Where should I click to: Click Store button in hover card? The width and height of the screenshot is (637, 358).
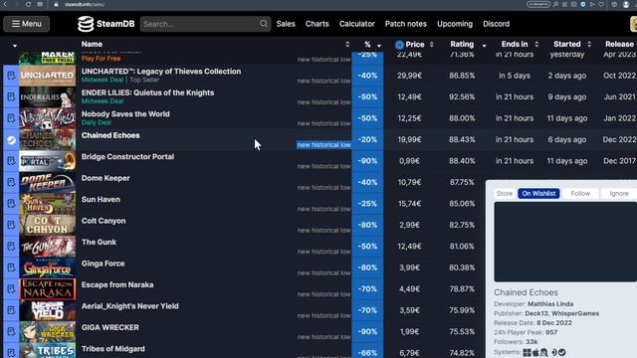[505, 194]
